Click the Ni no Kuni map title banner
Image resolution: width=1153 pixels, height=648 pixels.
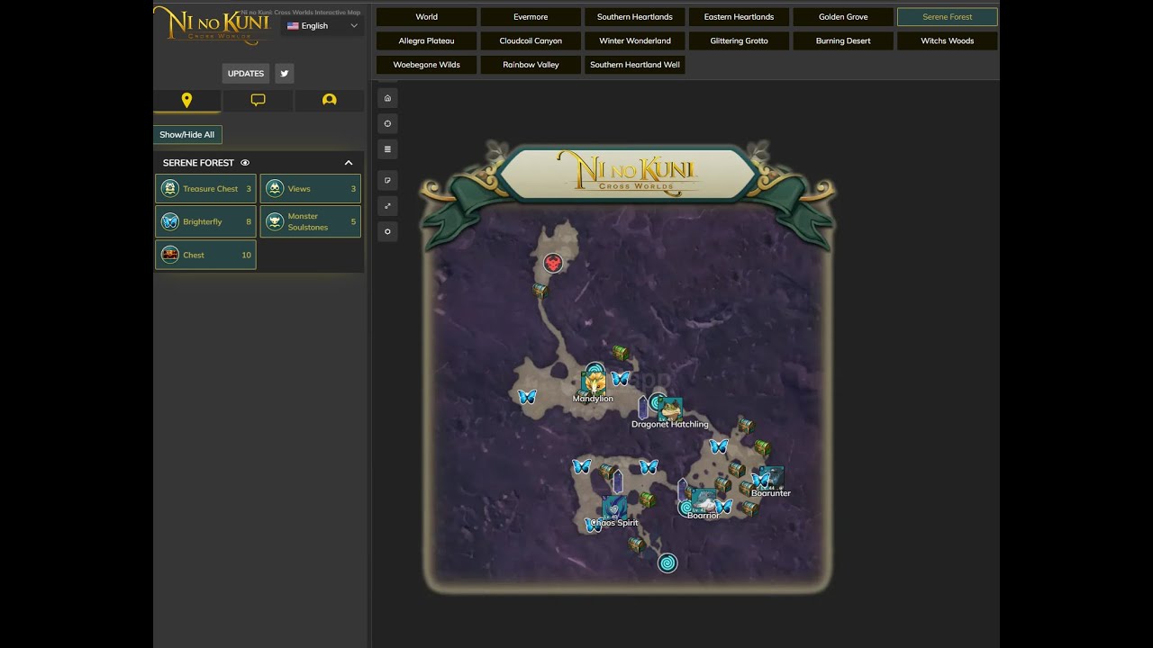click(x=628, y=173)
